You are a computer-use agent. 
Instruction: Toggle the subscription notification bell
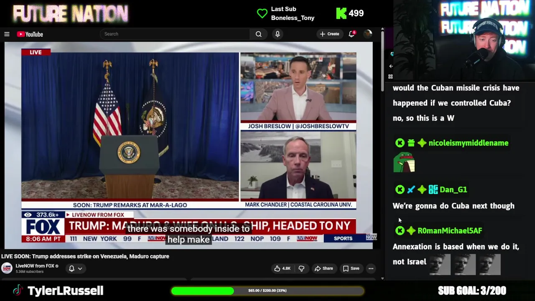point(71,268)
